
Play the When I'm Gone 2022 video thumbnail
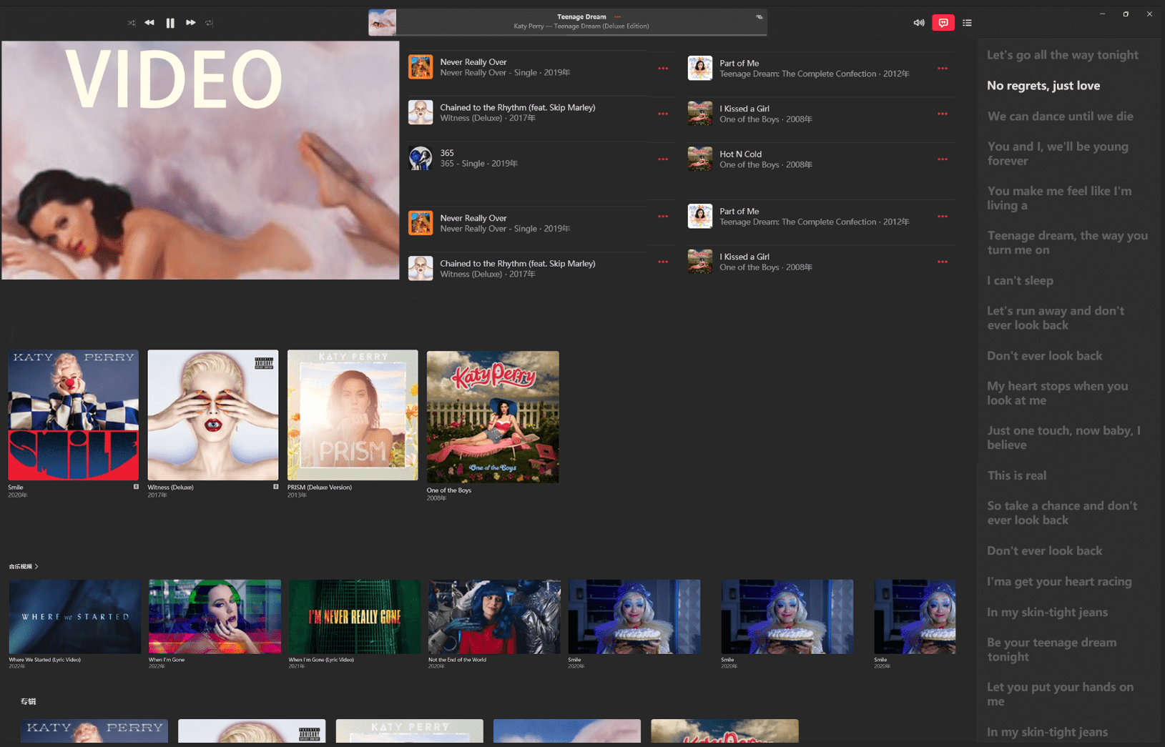(x=215, y=617)
